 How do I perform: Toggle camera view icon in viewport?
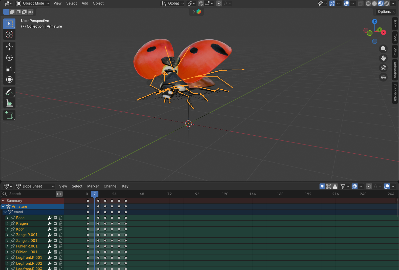pos(383,68)
